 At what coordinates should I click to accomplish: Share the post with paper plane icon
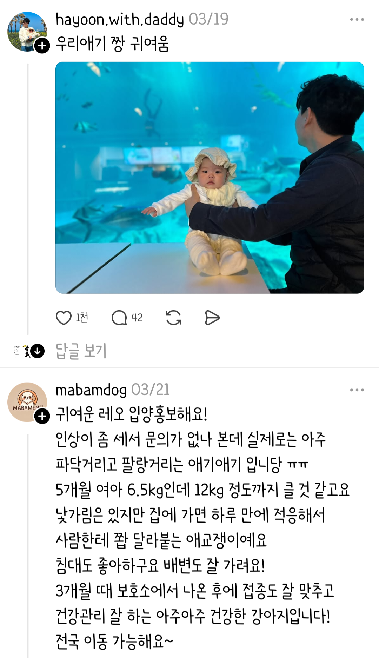tap(212, 318)
